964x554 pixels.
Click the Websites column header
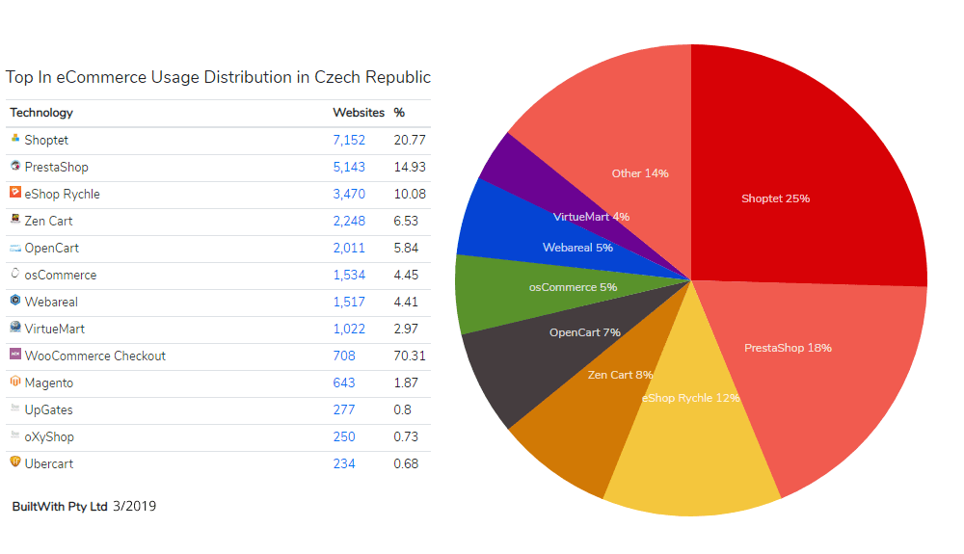(x=358, y=114)
